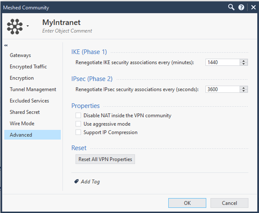The width and height of the screenshot is (259, 213).
Task: Open Tunnel Management settings
Action: pos(33,89)
